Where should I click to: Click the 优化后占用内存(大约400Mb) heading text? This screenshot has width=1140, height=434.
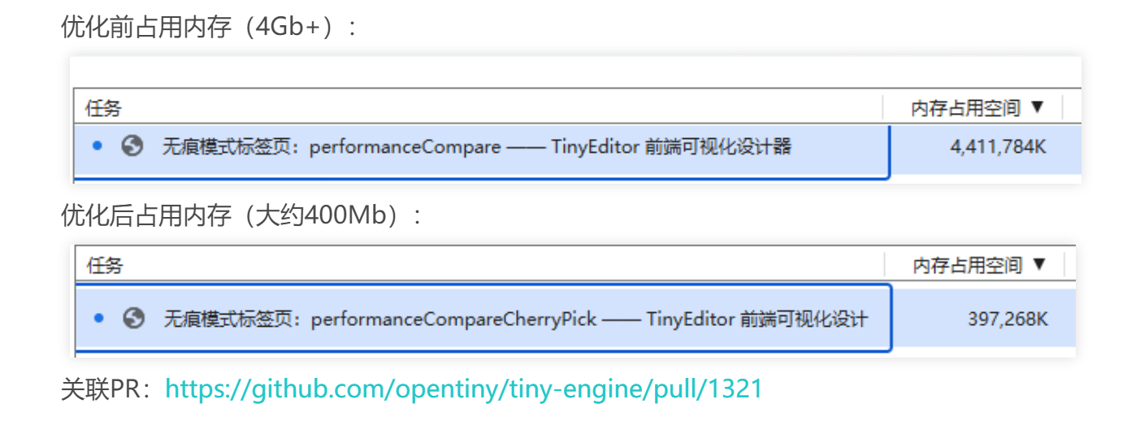pyautogui.click(x=241, y=216)
